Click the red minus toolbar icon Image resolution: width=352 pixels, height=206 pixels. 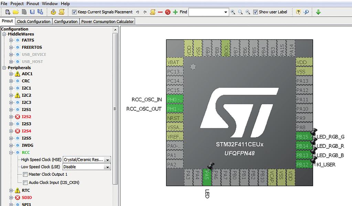tap(160, 12)
